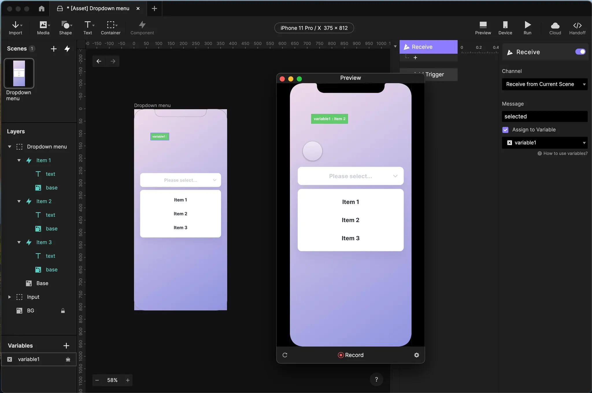Image resolution: width=592 pixels, height=393 pixels.
Task: Open Cloud upload
Action: point(555,28)
